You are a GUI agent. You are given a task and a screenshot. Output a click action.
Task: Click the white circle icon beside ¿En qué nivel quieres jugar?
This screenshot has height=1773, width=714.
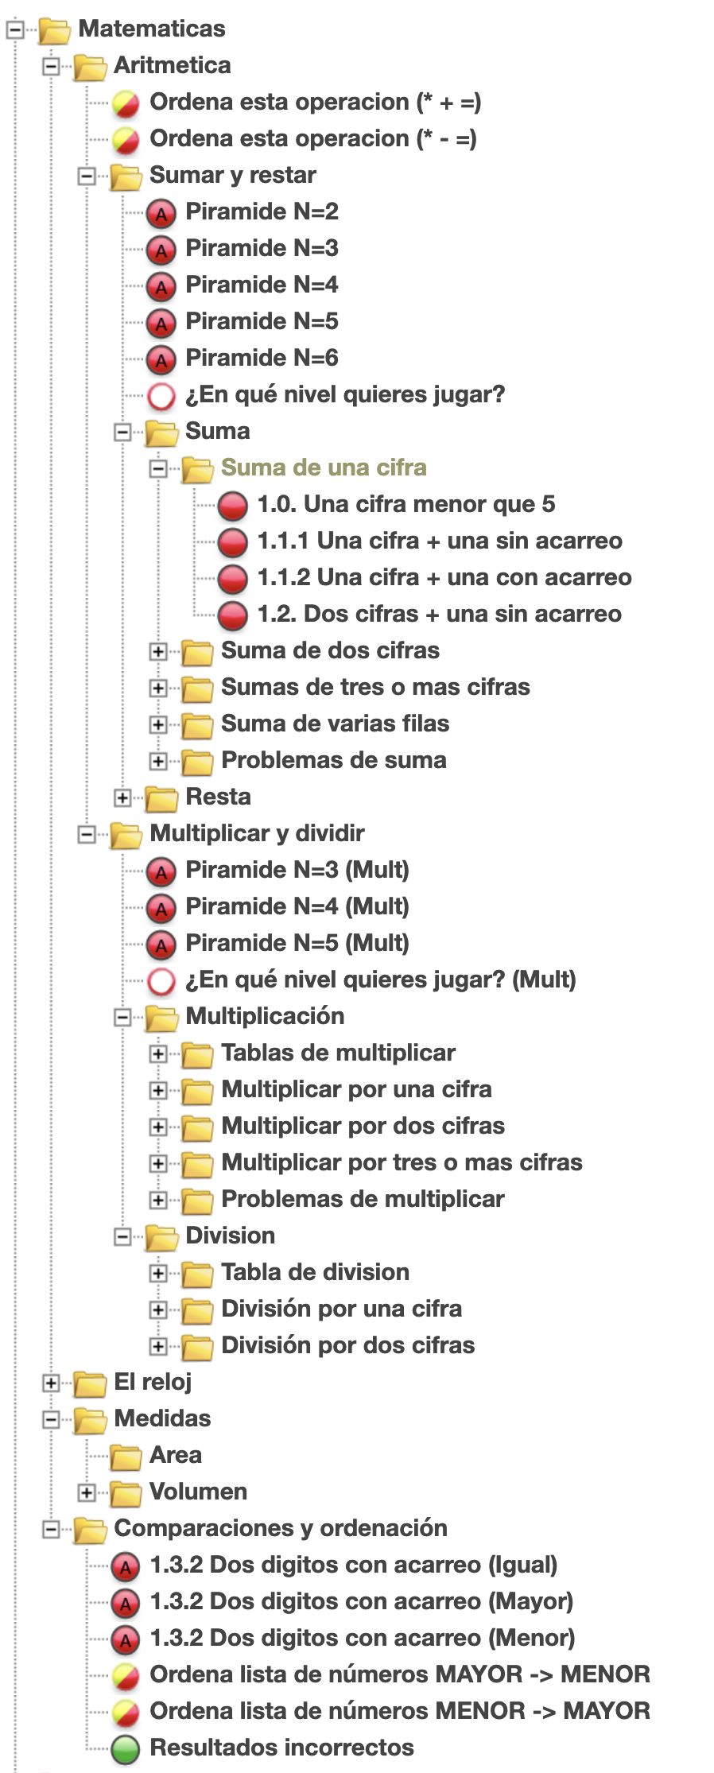pyautogui.click(x=161, y=395)
